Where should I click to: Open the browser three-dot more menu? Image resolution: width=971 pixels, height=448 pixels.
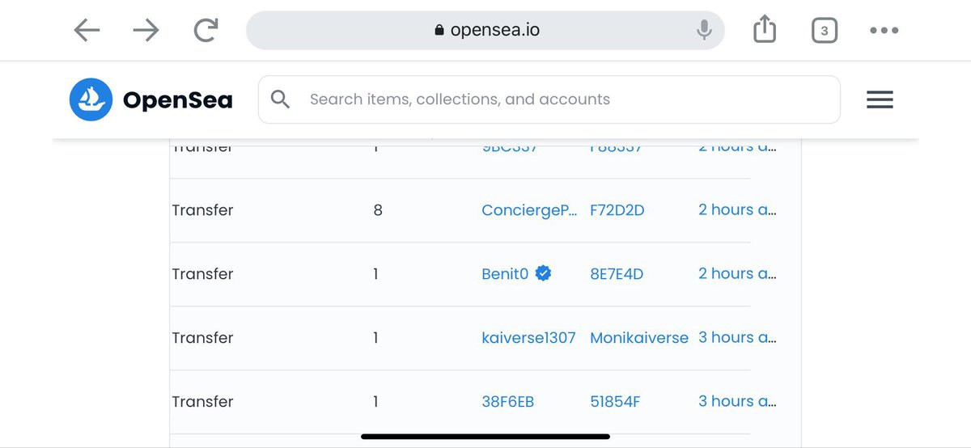pos(884,31)
